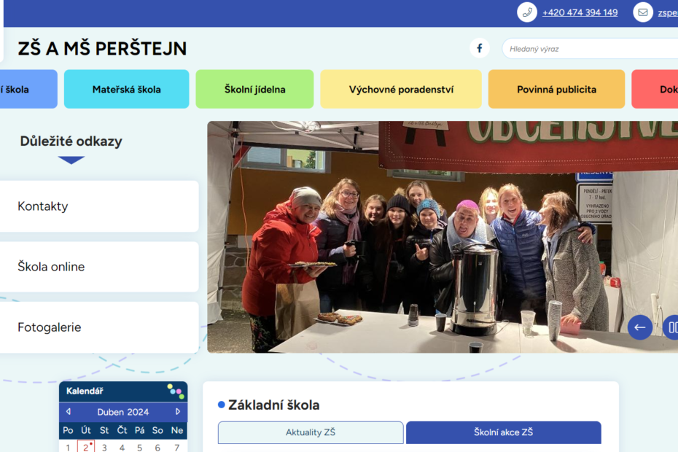Viewport: 678px width, 452px height.
Task: Open the school's Facebook page icon
Action: coord(479,49)
